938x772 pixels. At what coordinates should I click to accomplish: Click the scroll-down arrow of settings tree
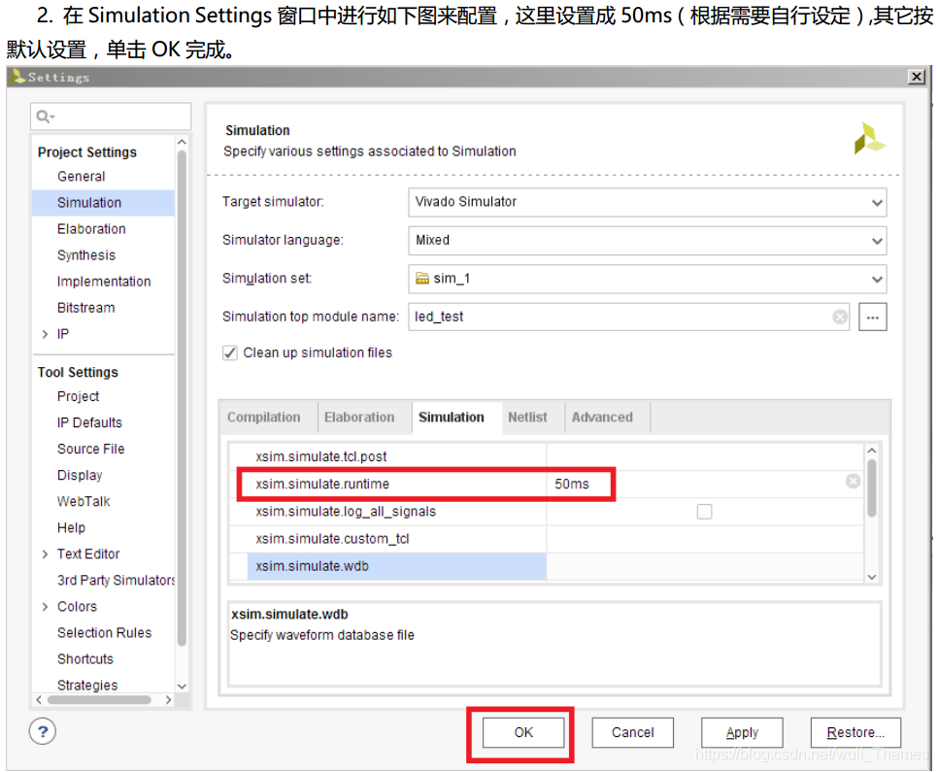point(182,687)
